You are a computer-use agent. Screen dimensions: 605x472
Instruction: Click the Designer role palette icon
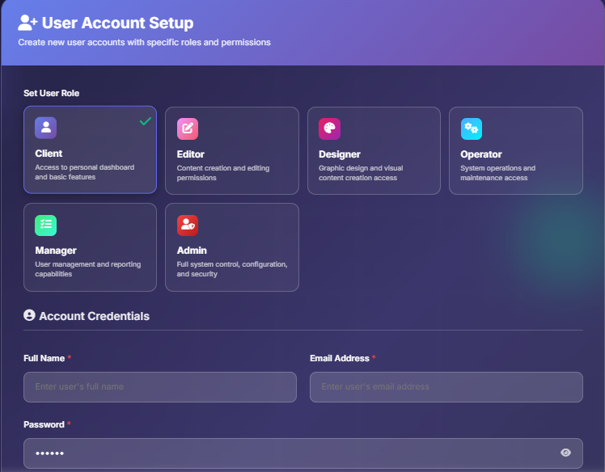(x=329, y=129)
